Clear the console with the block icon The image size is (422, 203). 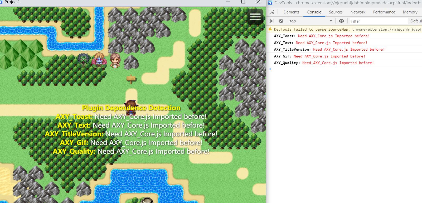tap(281, 21)
